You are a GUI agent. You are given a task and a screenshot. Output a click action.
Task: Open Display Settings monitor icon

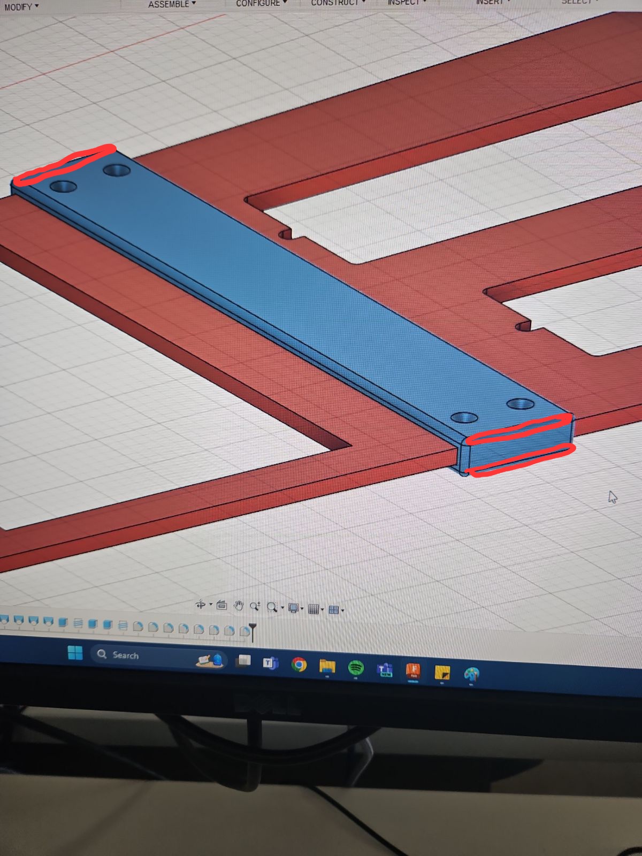(293, 608)
